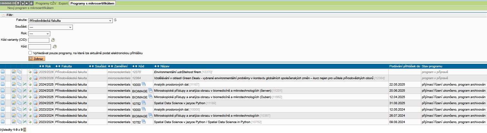Viewport: 487px width, 133px height.
Task: Click green plus icon in Spatial Data Science [11189] row
Action: coord(30,103)
